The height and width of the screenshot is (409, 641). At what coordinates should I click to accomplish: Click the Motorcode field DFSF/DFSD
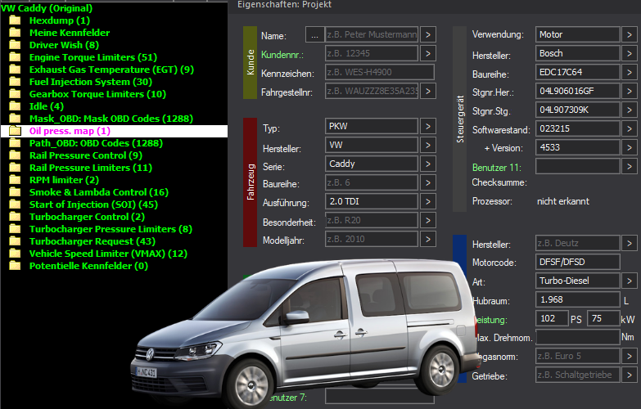click(578, 262)
